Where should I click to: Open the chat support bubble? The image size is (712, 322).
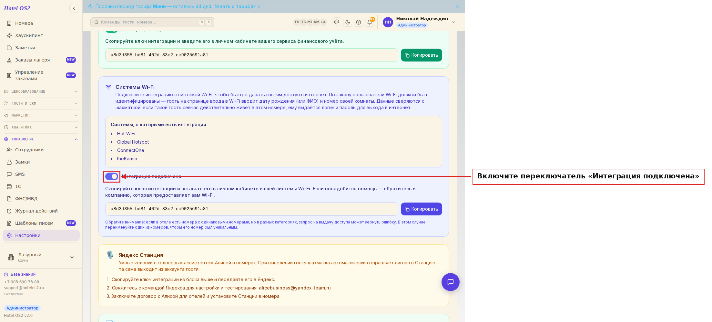(x=451, y=282)
